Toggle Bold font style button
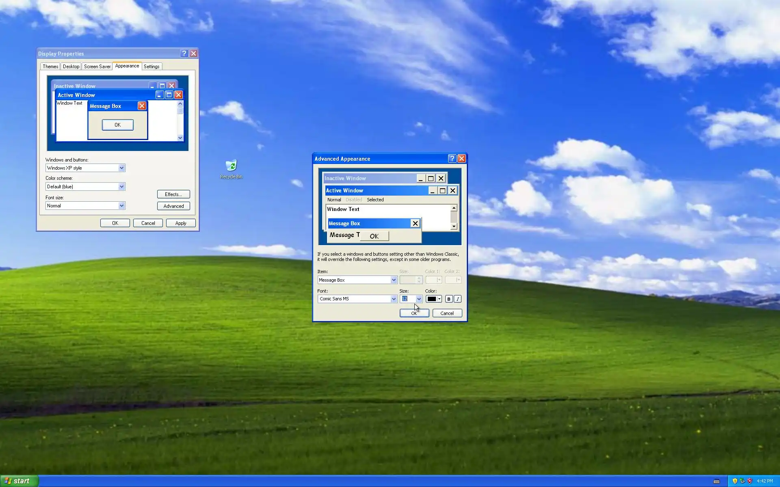The height and width of the screenshot is (487, 780). tap(448, 299)
